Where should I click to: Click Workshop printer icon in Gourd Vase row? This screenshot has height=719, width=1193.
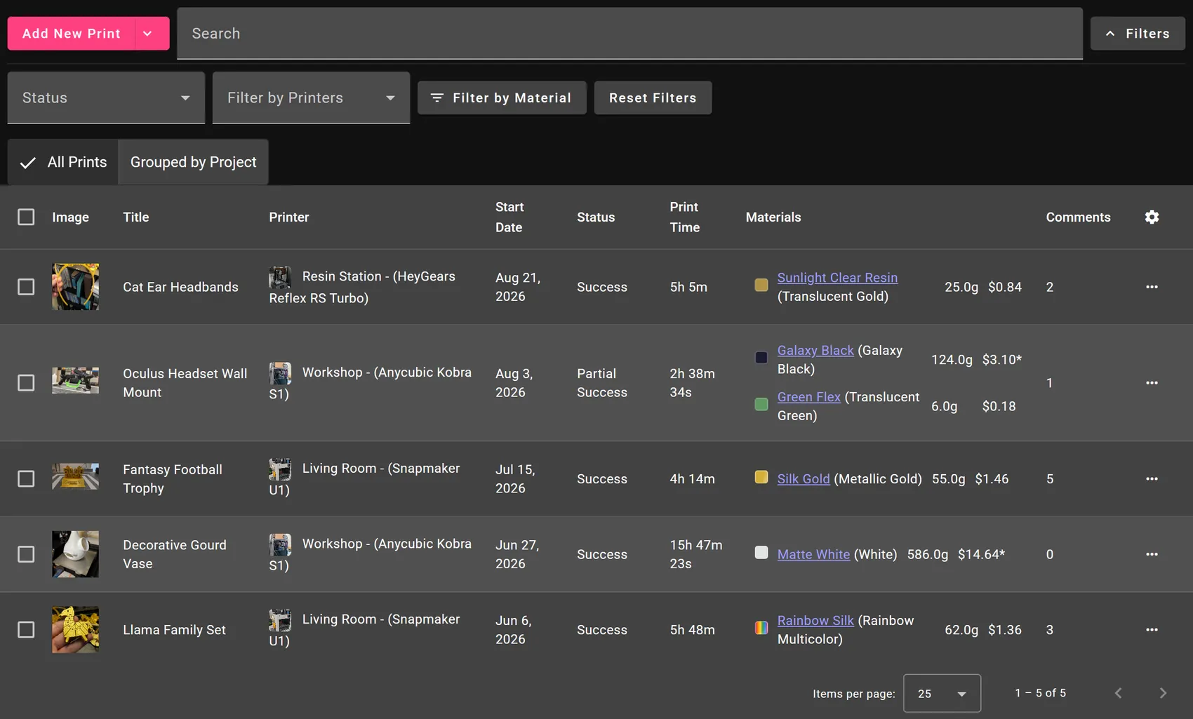tap(280, 544)
